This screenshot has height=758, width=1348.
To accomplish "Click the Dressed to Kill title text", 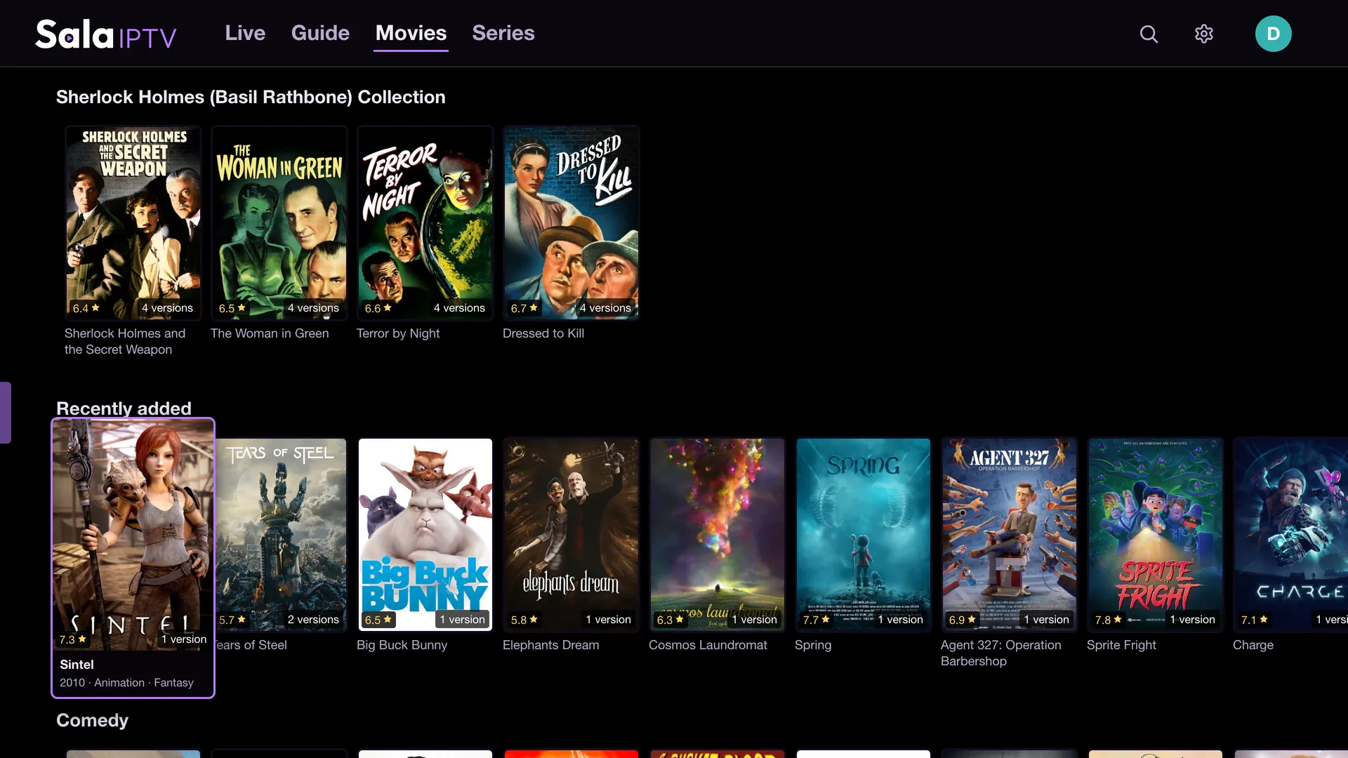I will (x=543, y=333).
